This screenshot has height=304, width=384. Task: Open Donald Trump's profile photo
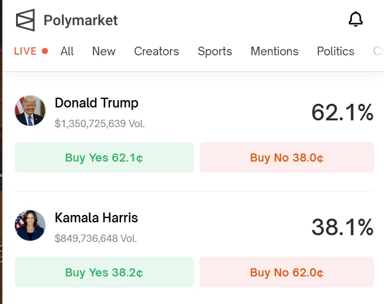tap(30, 111)
